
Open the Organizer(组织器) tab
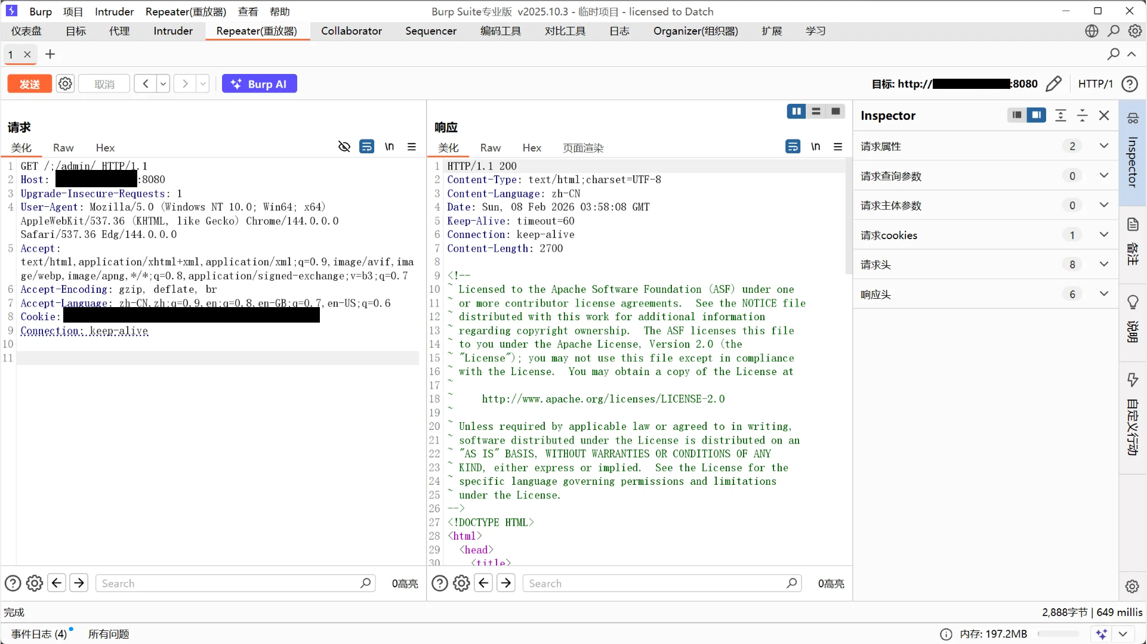[x=696, y=31]
